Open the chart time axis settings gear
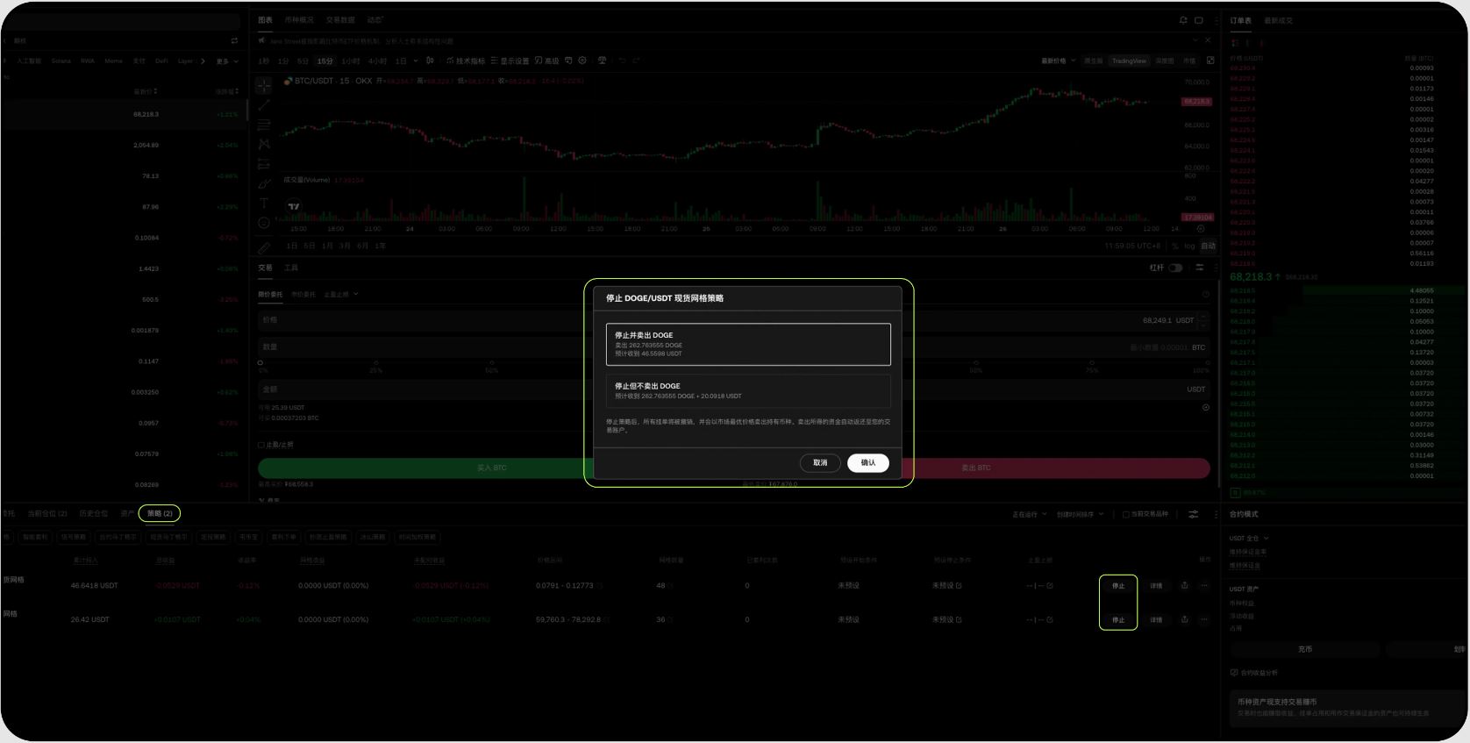Image resolution: width=1470 pixels, height=743 pixels. (1201, 229)
